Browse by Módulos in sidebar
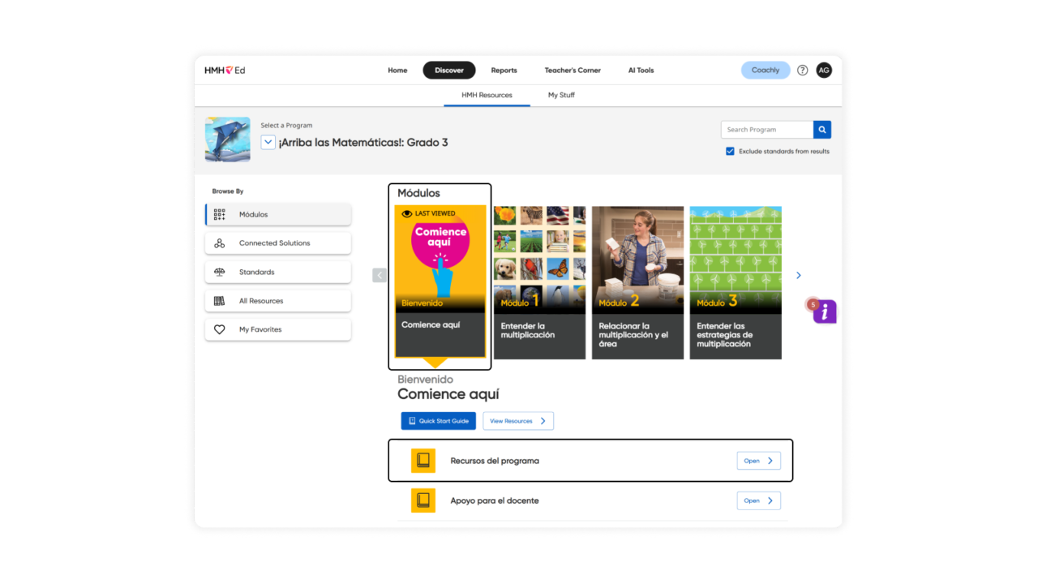This screenshot has width=1038, height=584. [278, 215]
